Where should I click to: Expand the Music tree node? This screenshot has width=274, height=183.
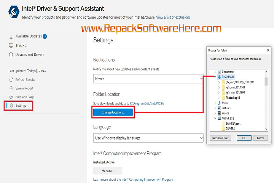(215, 103)
